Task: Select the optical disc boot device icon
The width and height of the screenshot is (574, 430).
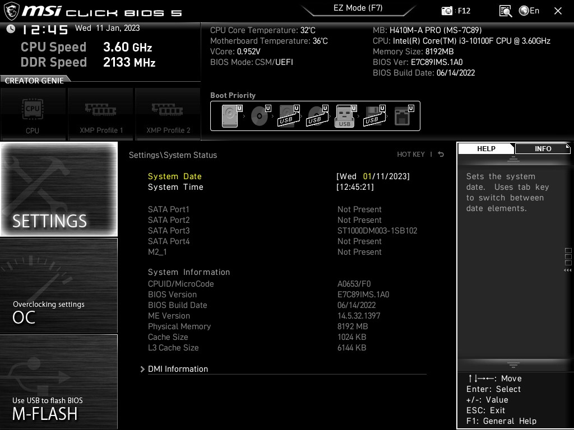Action: click(260, 116)
